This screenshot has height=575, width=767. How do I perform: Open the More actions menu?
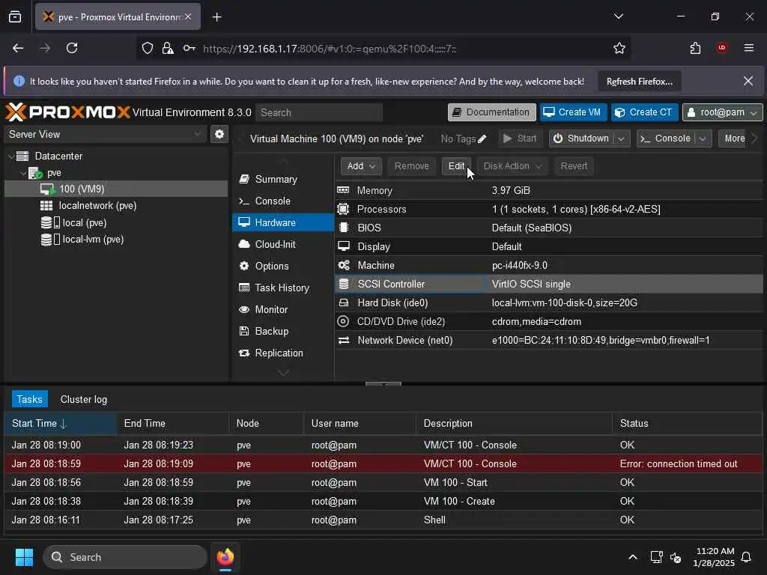734,139
